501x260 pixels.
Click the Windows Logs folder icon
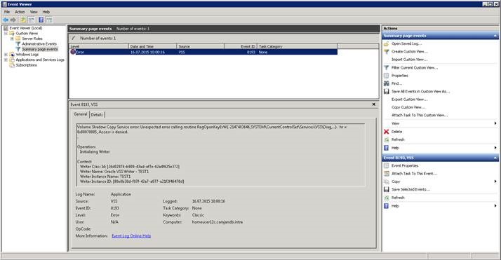point(12,55)
